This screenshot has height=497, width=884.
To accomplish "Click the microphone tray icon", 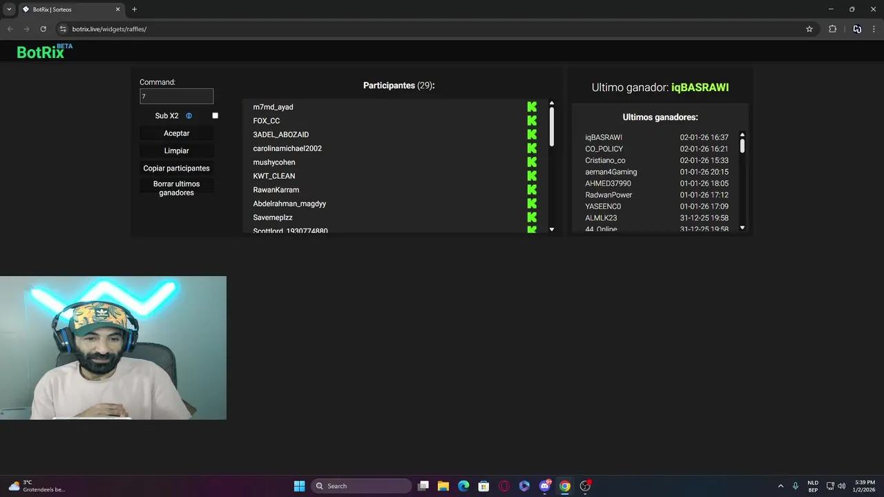I will 796,486.
